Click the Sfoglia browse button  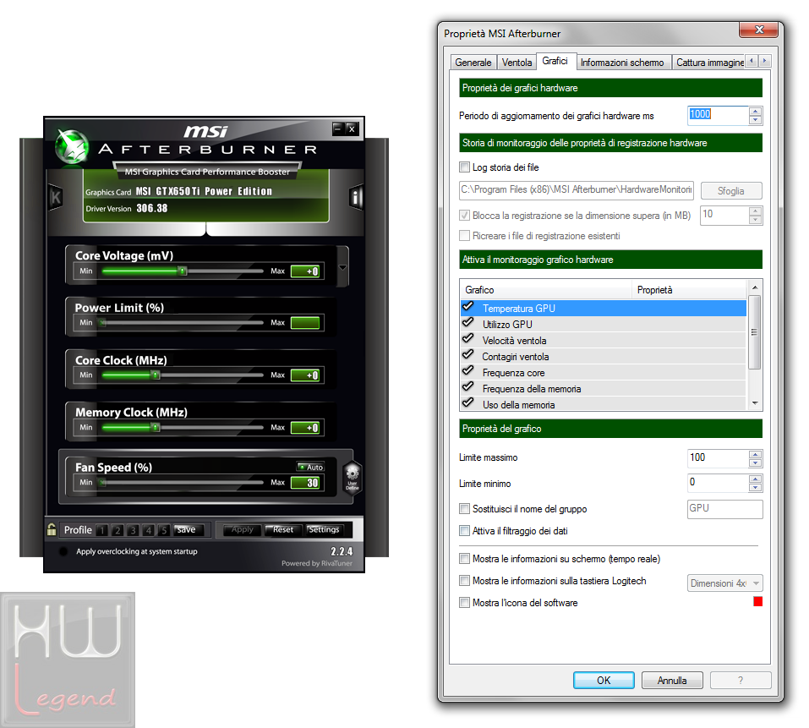(731, 191)
